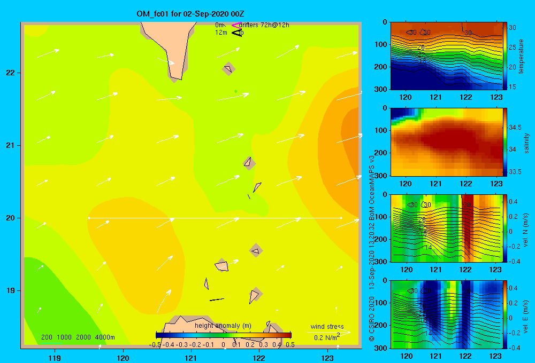Click the '25' tick on temperature scale

pos(513,47)
